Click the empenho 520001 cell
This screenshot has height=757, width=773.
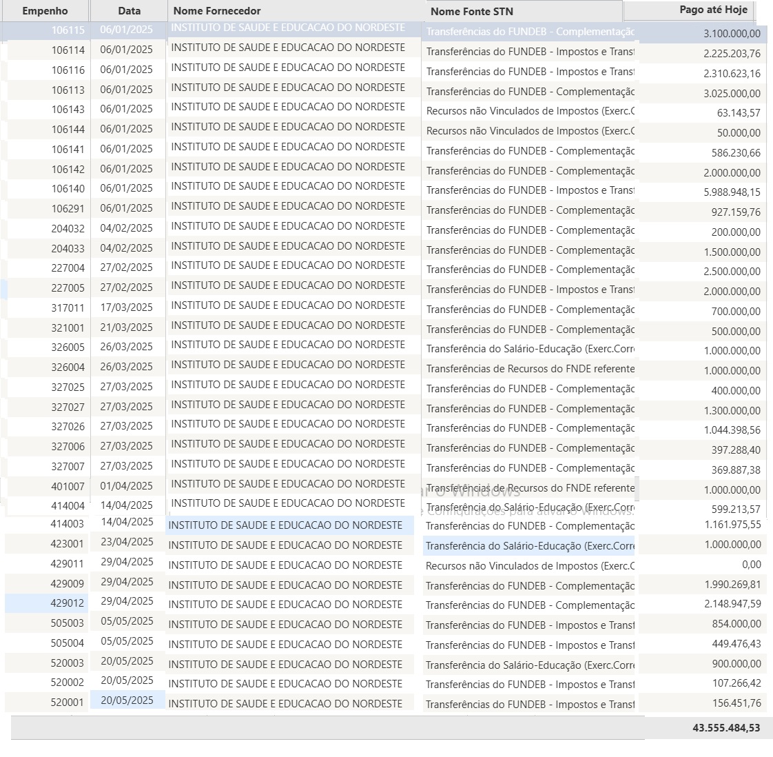click(68, 703)
